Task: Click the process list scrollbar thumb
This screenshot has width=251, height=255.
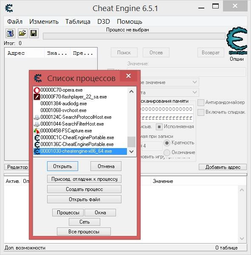Action: (x=131, y=142)
